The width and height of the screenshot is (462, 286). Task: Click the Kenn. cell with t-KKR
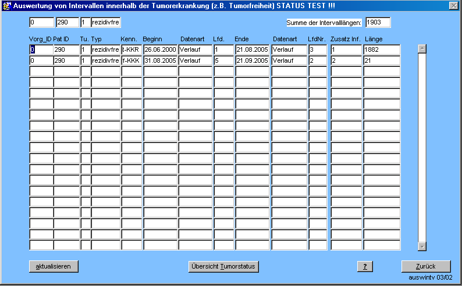(x=131, y=50)
